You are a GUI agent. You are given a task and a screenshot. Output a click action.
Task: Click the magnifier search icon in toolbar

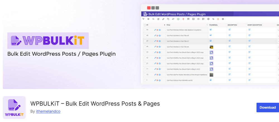(x=153, y=19)
